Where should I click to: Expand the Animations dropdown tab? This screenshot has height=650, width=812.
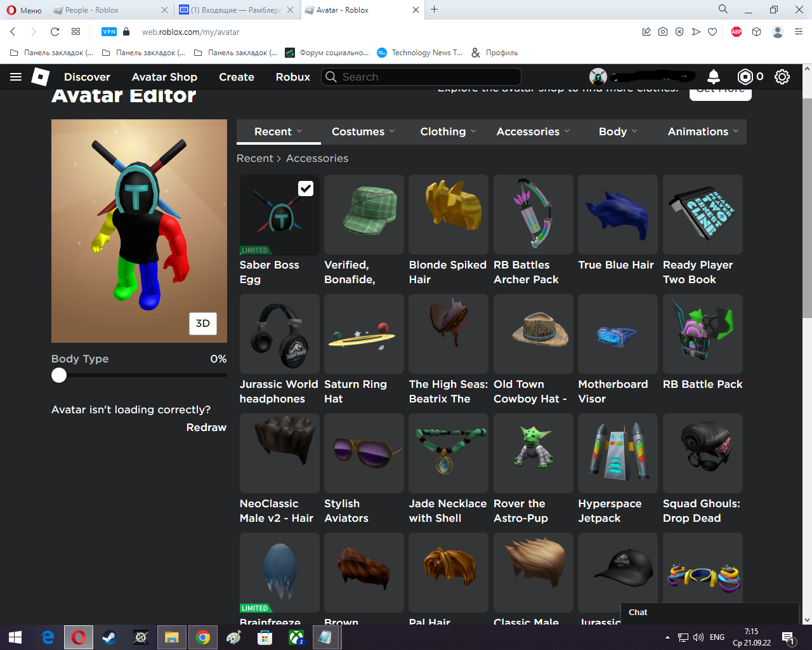(703, 131)
